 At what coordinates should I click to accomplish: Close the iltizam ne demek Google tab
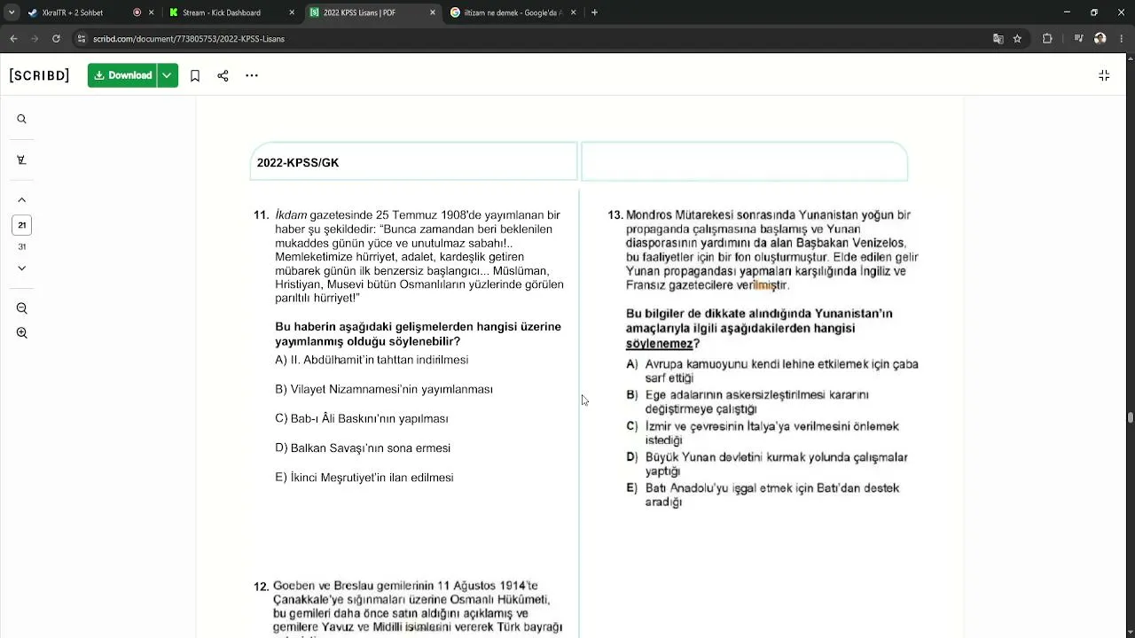coord(574,12)
